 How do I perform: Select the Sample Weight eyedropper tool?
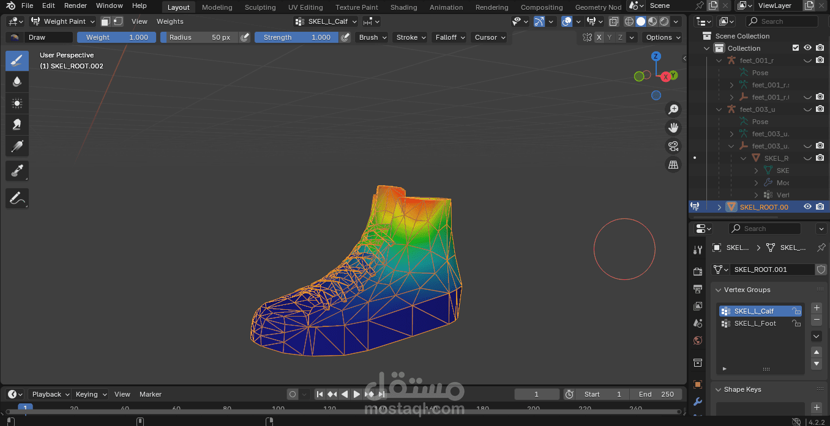click(17, 171)
